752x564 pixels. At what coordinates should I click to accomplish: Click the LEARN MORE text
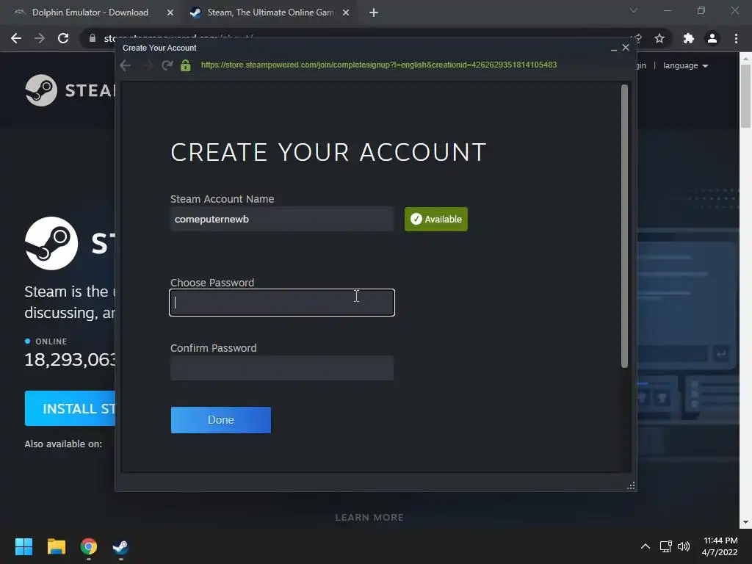369,518
